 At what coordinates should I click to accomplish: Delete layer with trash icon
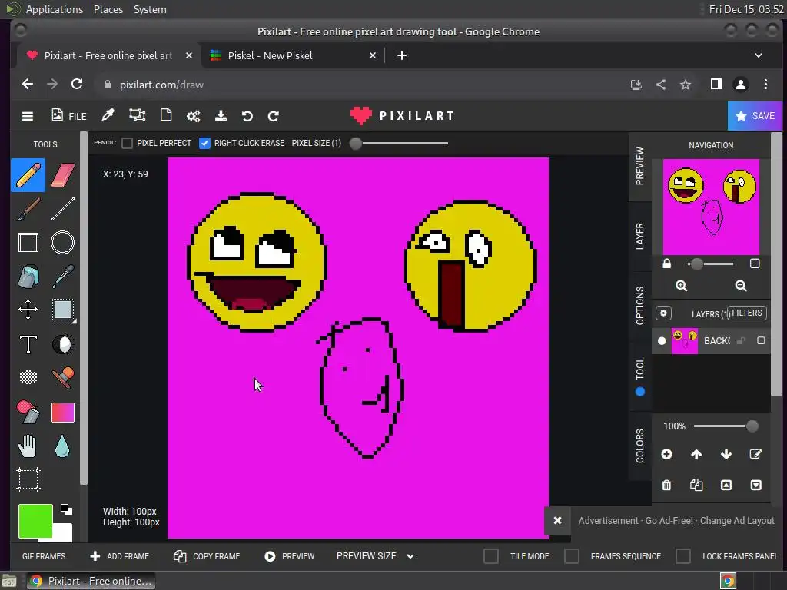tap(666, 486)
